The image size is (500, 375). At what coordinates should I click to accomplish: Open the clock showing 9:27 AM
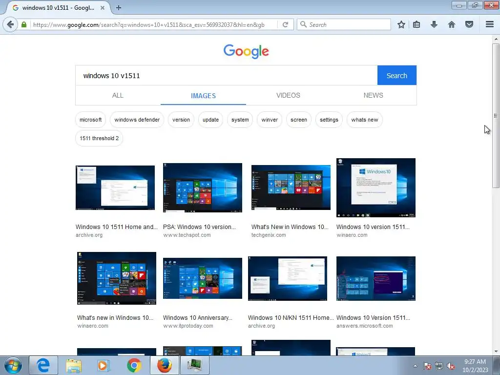475,366
